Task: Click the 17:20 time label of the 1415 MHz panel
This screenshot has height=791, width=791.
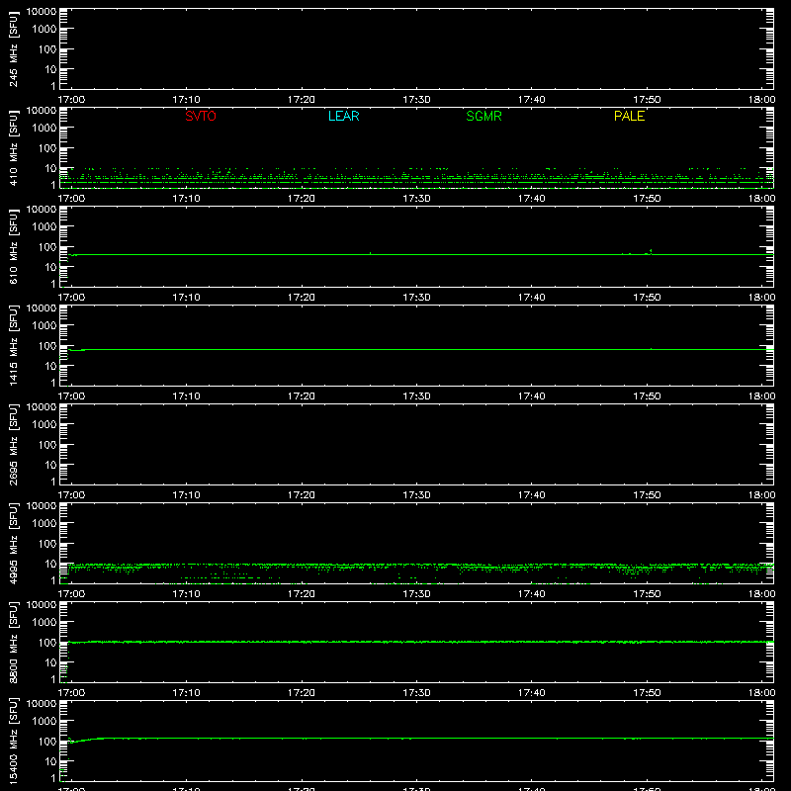Action: click(x=302, y=396)
